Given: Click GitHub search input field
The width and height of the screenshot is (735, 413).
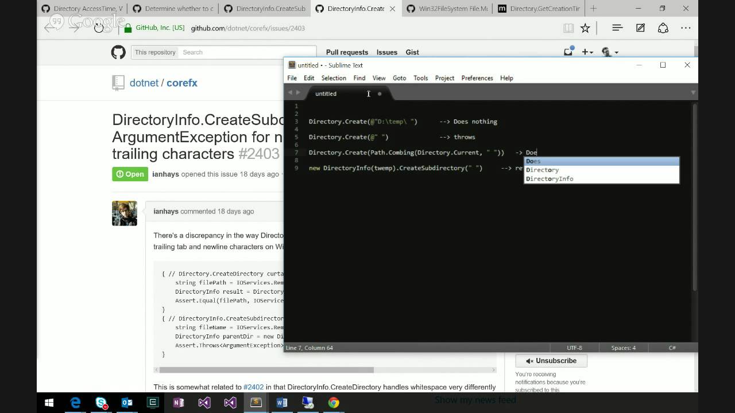Looking at the screenshot, I should (248, 52).
